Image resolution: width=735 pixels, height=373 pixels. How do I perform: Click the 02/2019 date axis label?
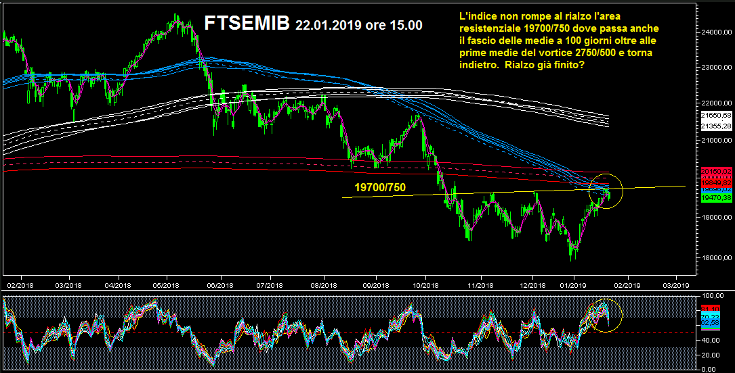click(x=628, y=284)
